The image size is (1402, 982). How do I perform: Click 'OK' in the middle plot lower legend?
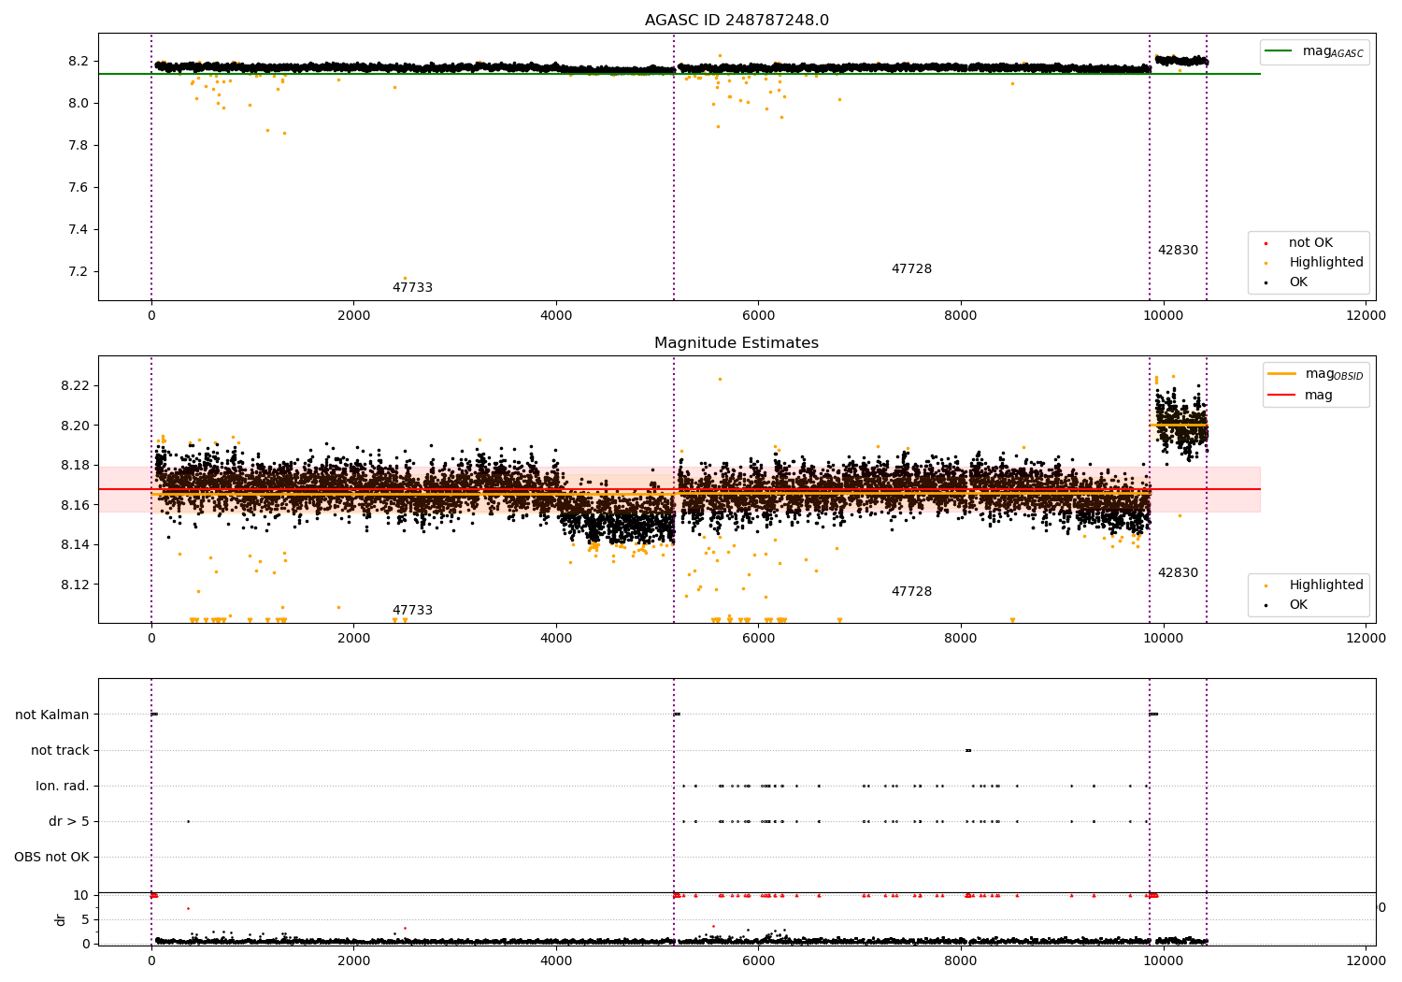coord(1298,605)
